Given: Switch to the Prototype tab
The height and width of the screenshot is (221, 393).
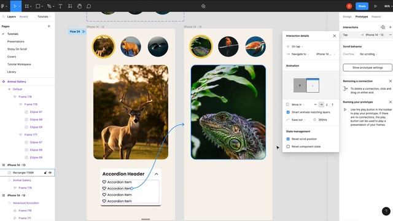Looking at the screenshot, I should coord(362,17).
